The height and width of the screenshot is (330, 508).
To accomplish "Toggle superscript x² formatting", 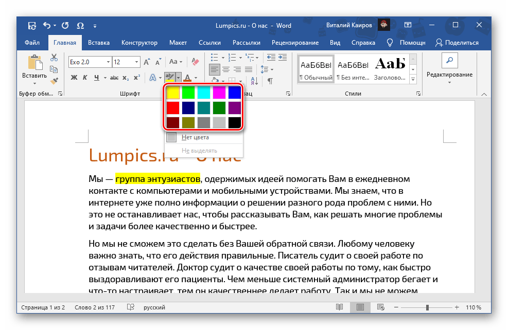I will (137, 78).
